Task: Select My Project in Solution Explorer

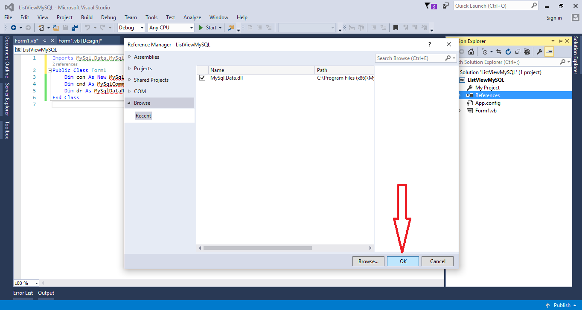Action: click(x=487, y=88)
